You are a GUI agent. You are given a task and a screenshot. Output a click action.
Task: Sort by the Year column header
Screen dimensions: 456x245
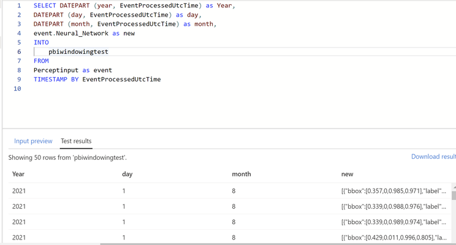coord(18,174)
